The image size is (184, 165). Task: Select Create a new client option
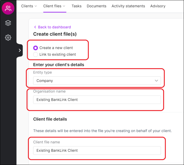pyautogui.click(x=36, y=48)
